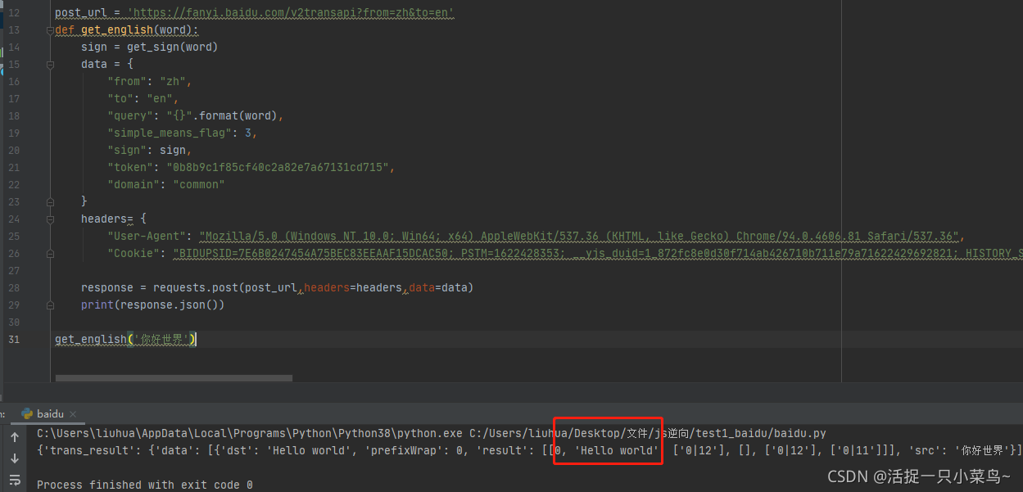
Task: Collapse the get_english function at line 13
Action: (50, 30)
